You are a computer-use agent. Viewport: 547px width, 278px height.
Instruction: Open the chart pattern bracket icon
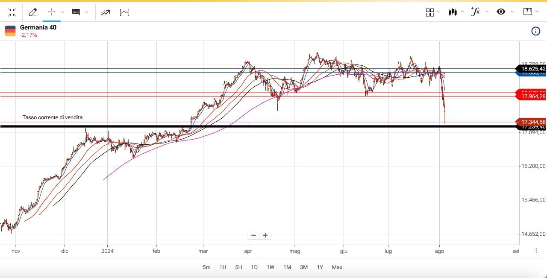click(124, 12)
